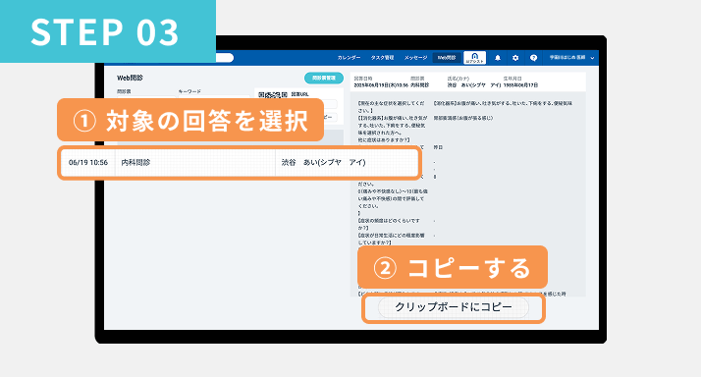Screen dimensions: 701x377
Task: Click the 回答URL text field
Action: tap(331, 104)
